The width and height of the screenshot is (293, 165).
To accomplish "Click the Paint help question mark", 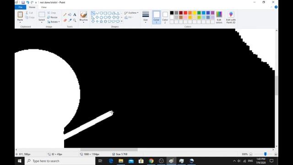I will [276, 7].
